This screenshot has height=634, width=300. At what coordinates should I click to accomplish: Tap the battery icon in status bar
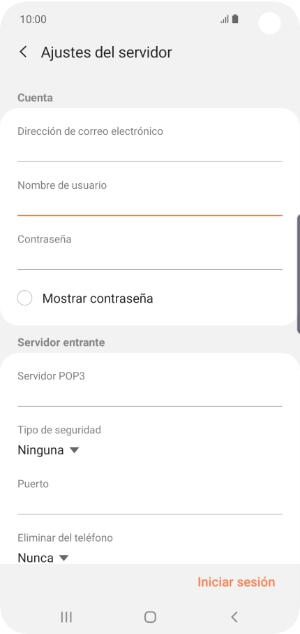pos(235,19)
